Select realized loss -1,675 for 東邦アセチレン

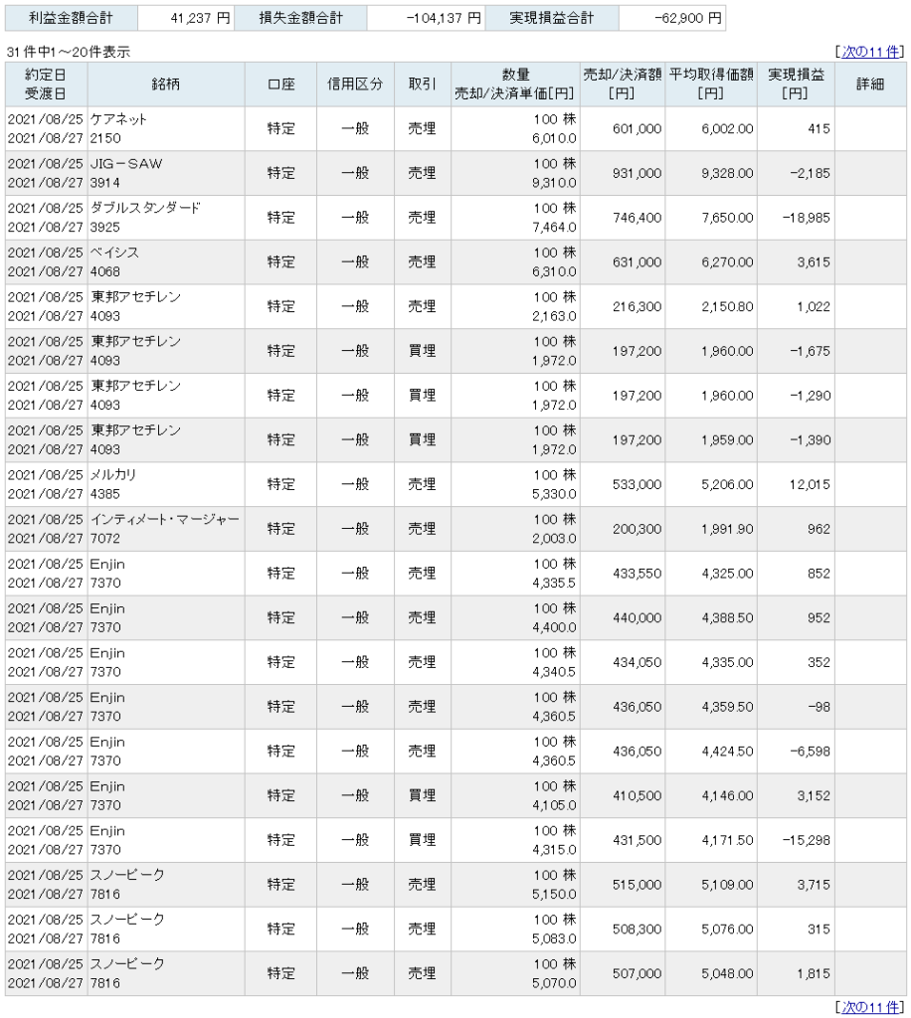tap(810, 351)
